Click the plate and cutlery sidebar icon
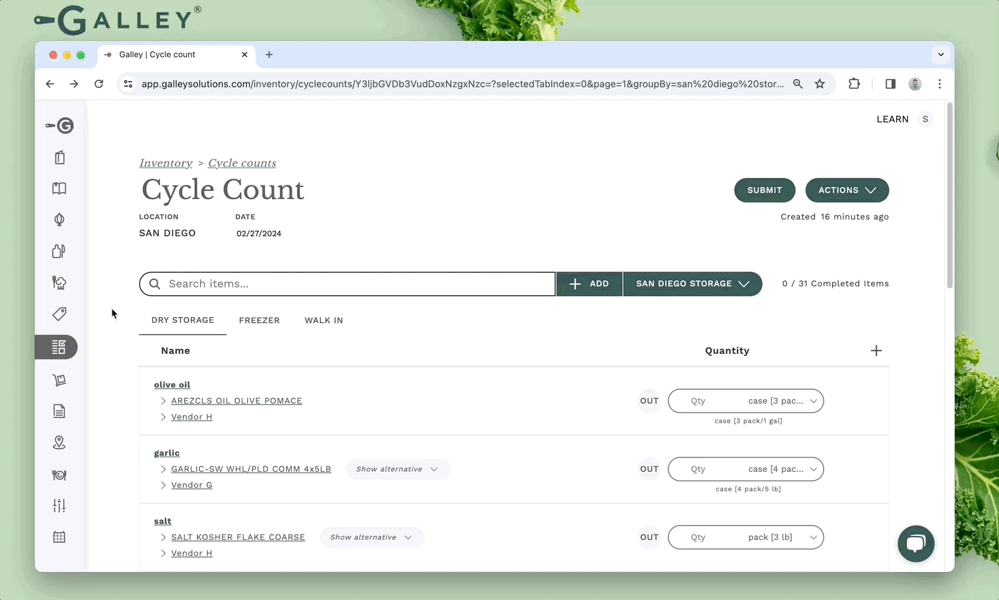The image size is (999, 600). 59,475
